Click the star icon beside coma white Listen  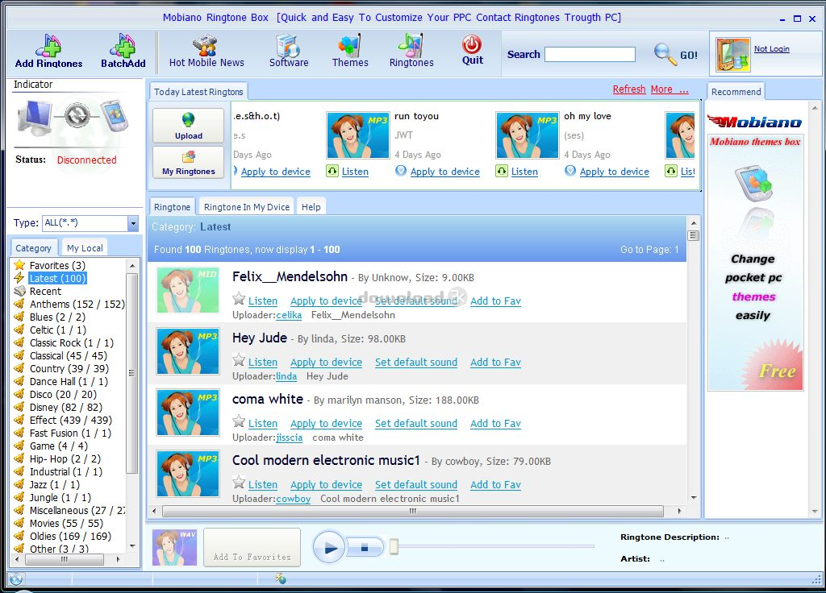pos(239,421)
